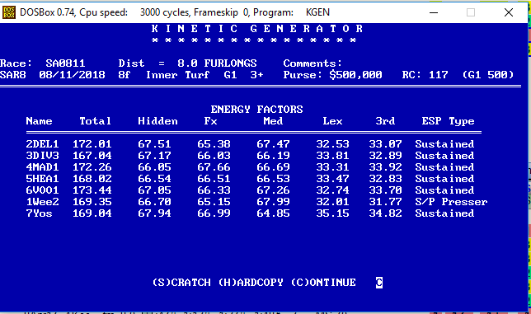531x314 pixels.
Task: Select horse name 6VOO1
Action: pyautogui.click(x=42, y=190)
